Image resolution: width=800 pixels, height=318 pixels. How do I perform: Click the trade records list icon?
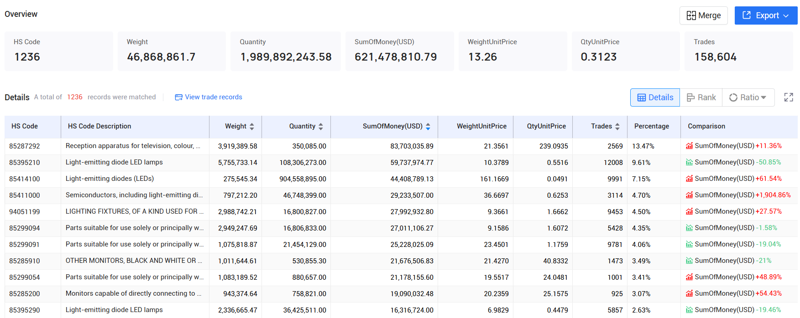click(178, 97)
